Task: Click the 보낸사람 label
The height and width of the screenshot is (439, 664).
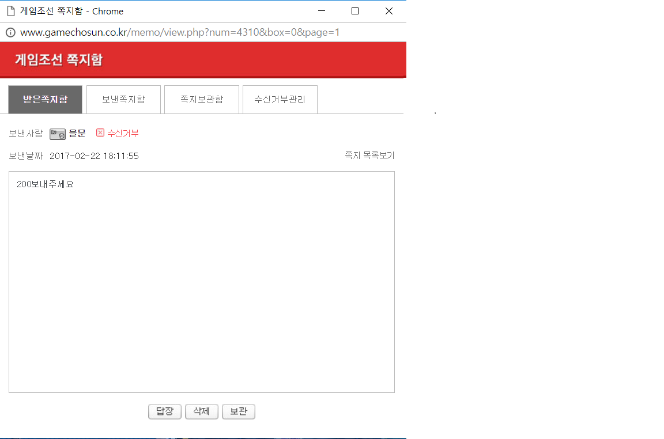Action: coord(26,133)
